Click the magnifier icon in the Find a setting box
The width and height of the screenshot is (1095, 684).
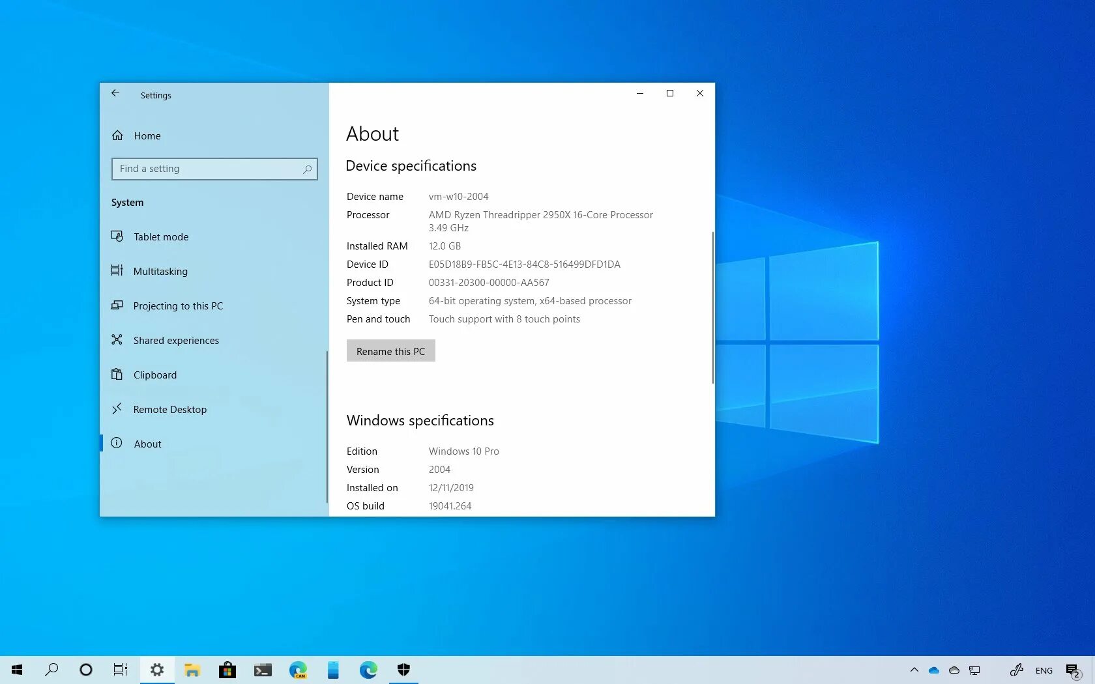point(307,169)
